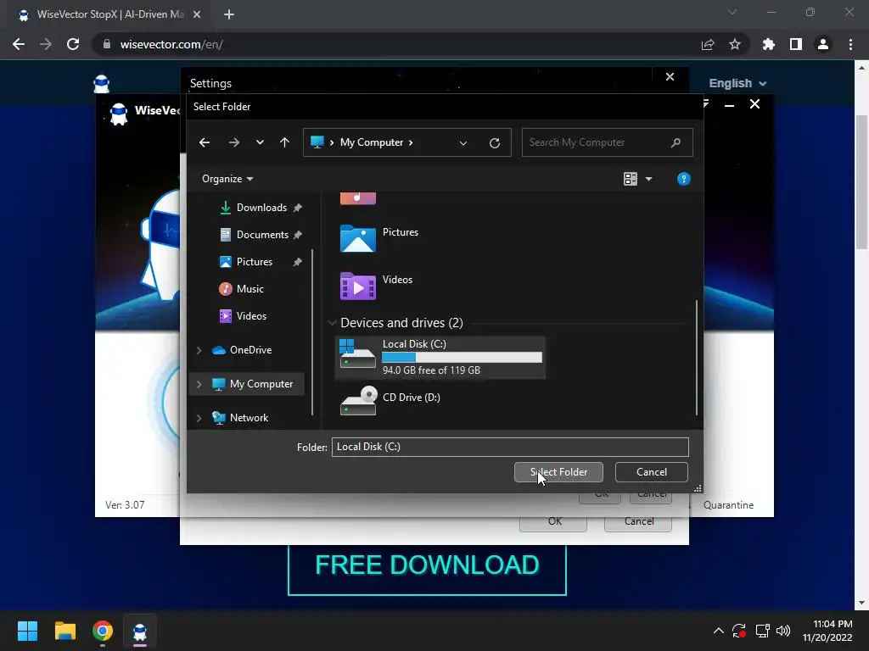Open Chrome from the taskbar
The width and height of the screenshot is (869, 651).
point(103,631)
